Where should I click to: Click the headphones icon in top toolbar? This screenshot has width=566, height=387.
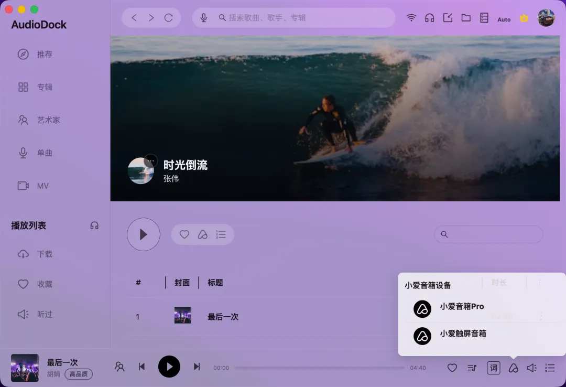tap(430, 18)
